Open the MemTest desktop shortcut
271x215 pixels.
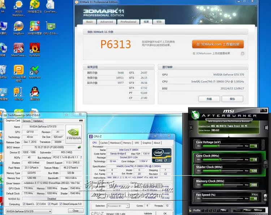35,70
